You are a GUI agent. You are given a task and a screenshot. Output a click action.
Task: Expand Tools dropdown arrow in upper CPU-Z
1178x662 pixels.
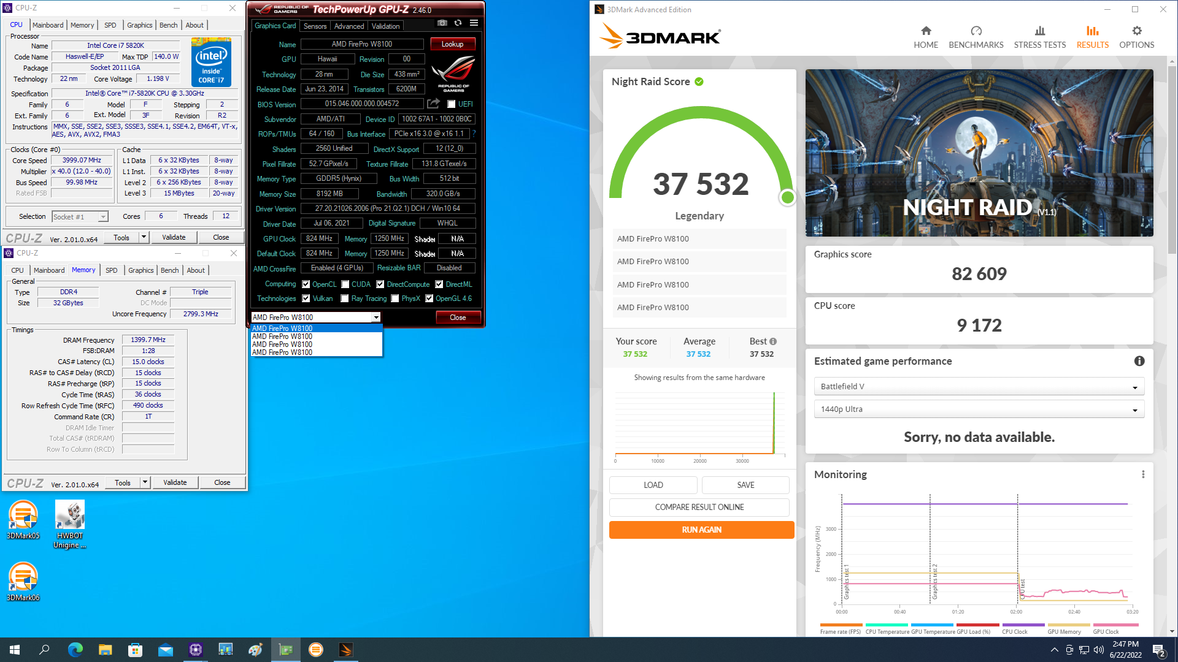click(144, 237)
